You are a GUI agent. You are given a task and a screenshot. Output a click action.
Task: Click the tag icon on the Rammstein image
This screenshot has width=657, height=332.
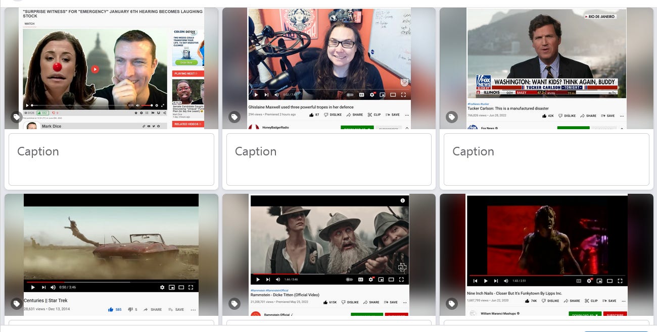(x=234, y=304)
